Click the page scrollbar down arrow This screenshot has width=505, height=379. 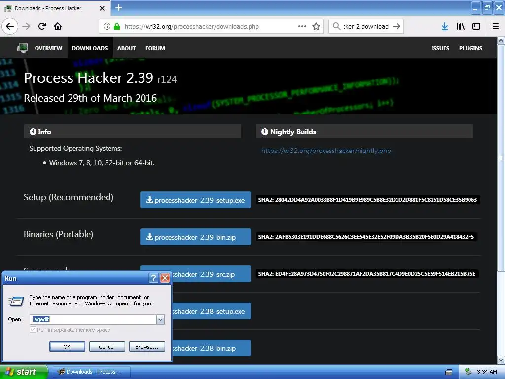click(501, 360)
